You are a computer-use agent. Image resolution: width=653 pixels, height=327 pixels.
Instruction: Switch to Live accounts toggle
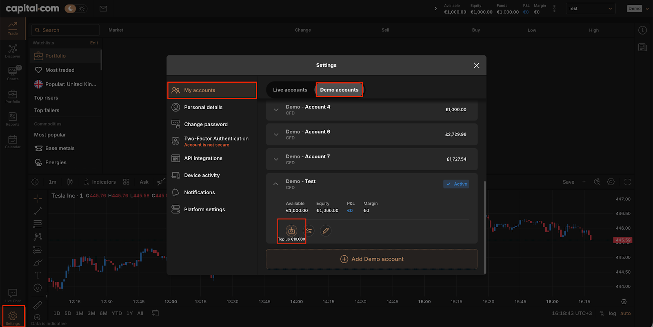point(290,90)
